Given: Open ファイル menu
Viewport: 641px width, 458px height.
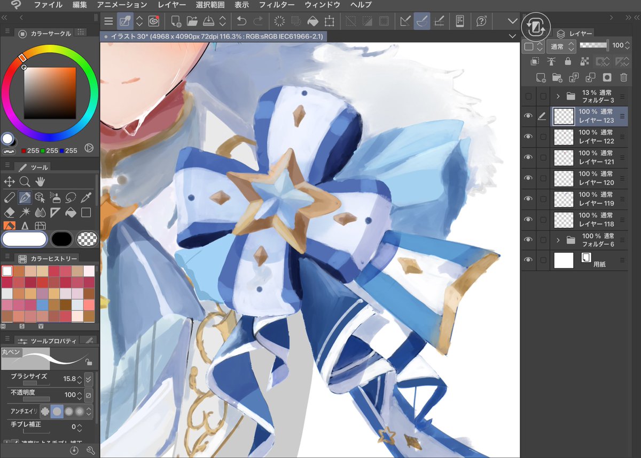Looking at the screenshot, I should (x=48, y=5).
